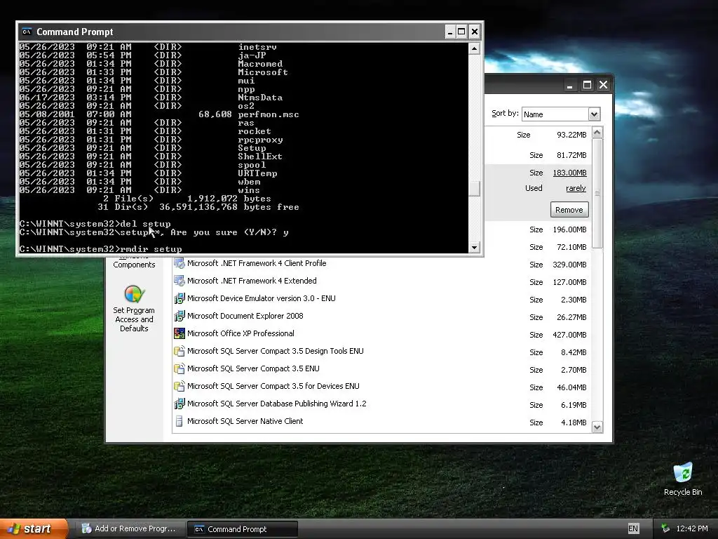Select Microsoft Document Explorer 2008 text
Viewport: 718px width, 539px height.
(x=245, y=316)
